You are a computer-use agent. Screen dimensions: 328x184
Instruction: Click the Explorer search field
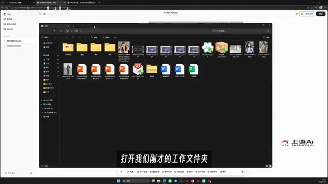coord(240,31)
